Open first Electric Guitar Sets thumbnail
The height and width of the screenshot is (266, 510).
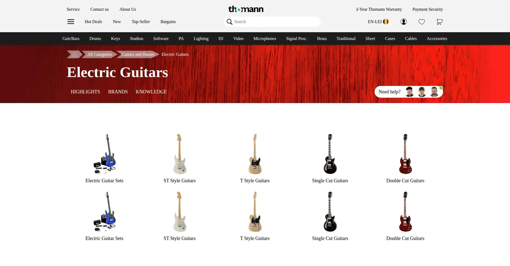(105, 154)
